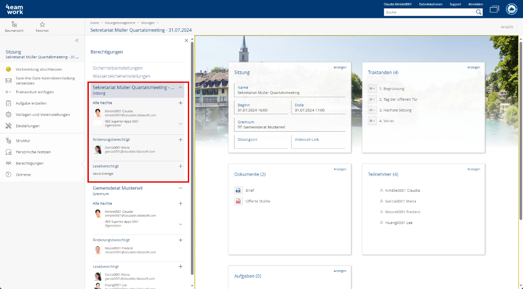Collapse the left sidebar with double chevron

[77, 41]
